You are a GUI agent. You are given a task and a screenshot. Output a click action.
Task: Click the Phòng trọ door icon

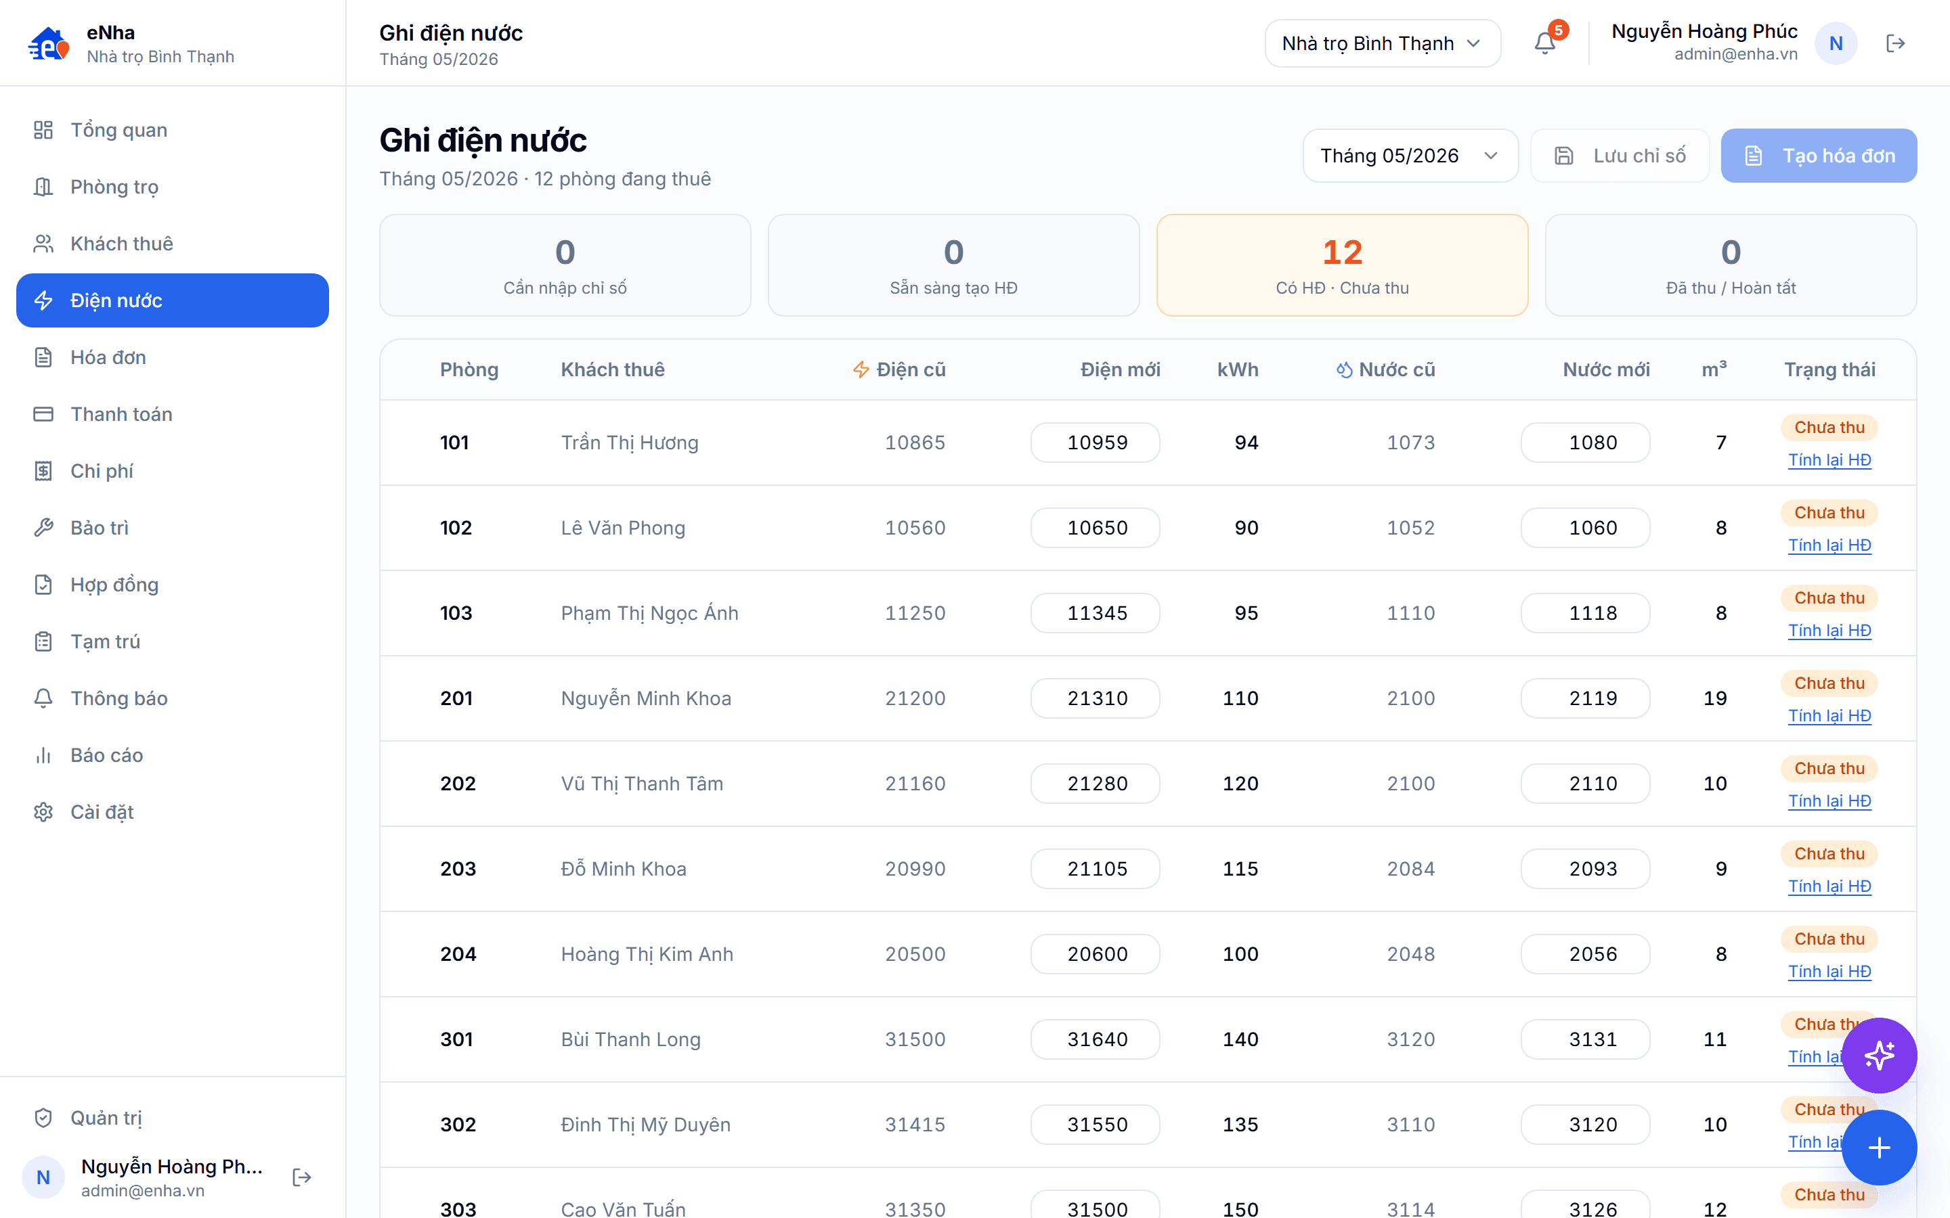pos(43,187)
